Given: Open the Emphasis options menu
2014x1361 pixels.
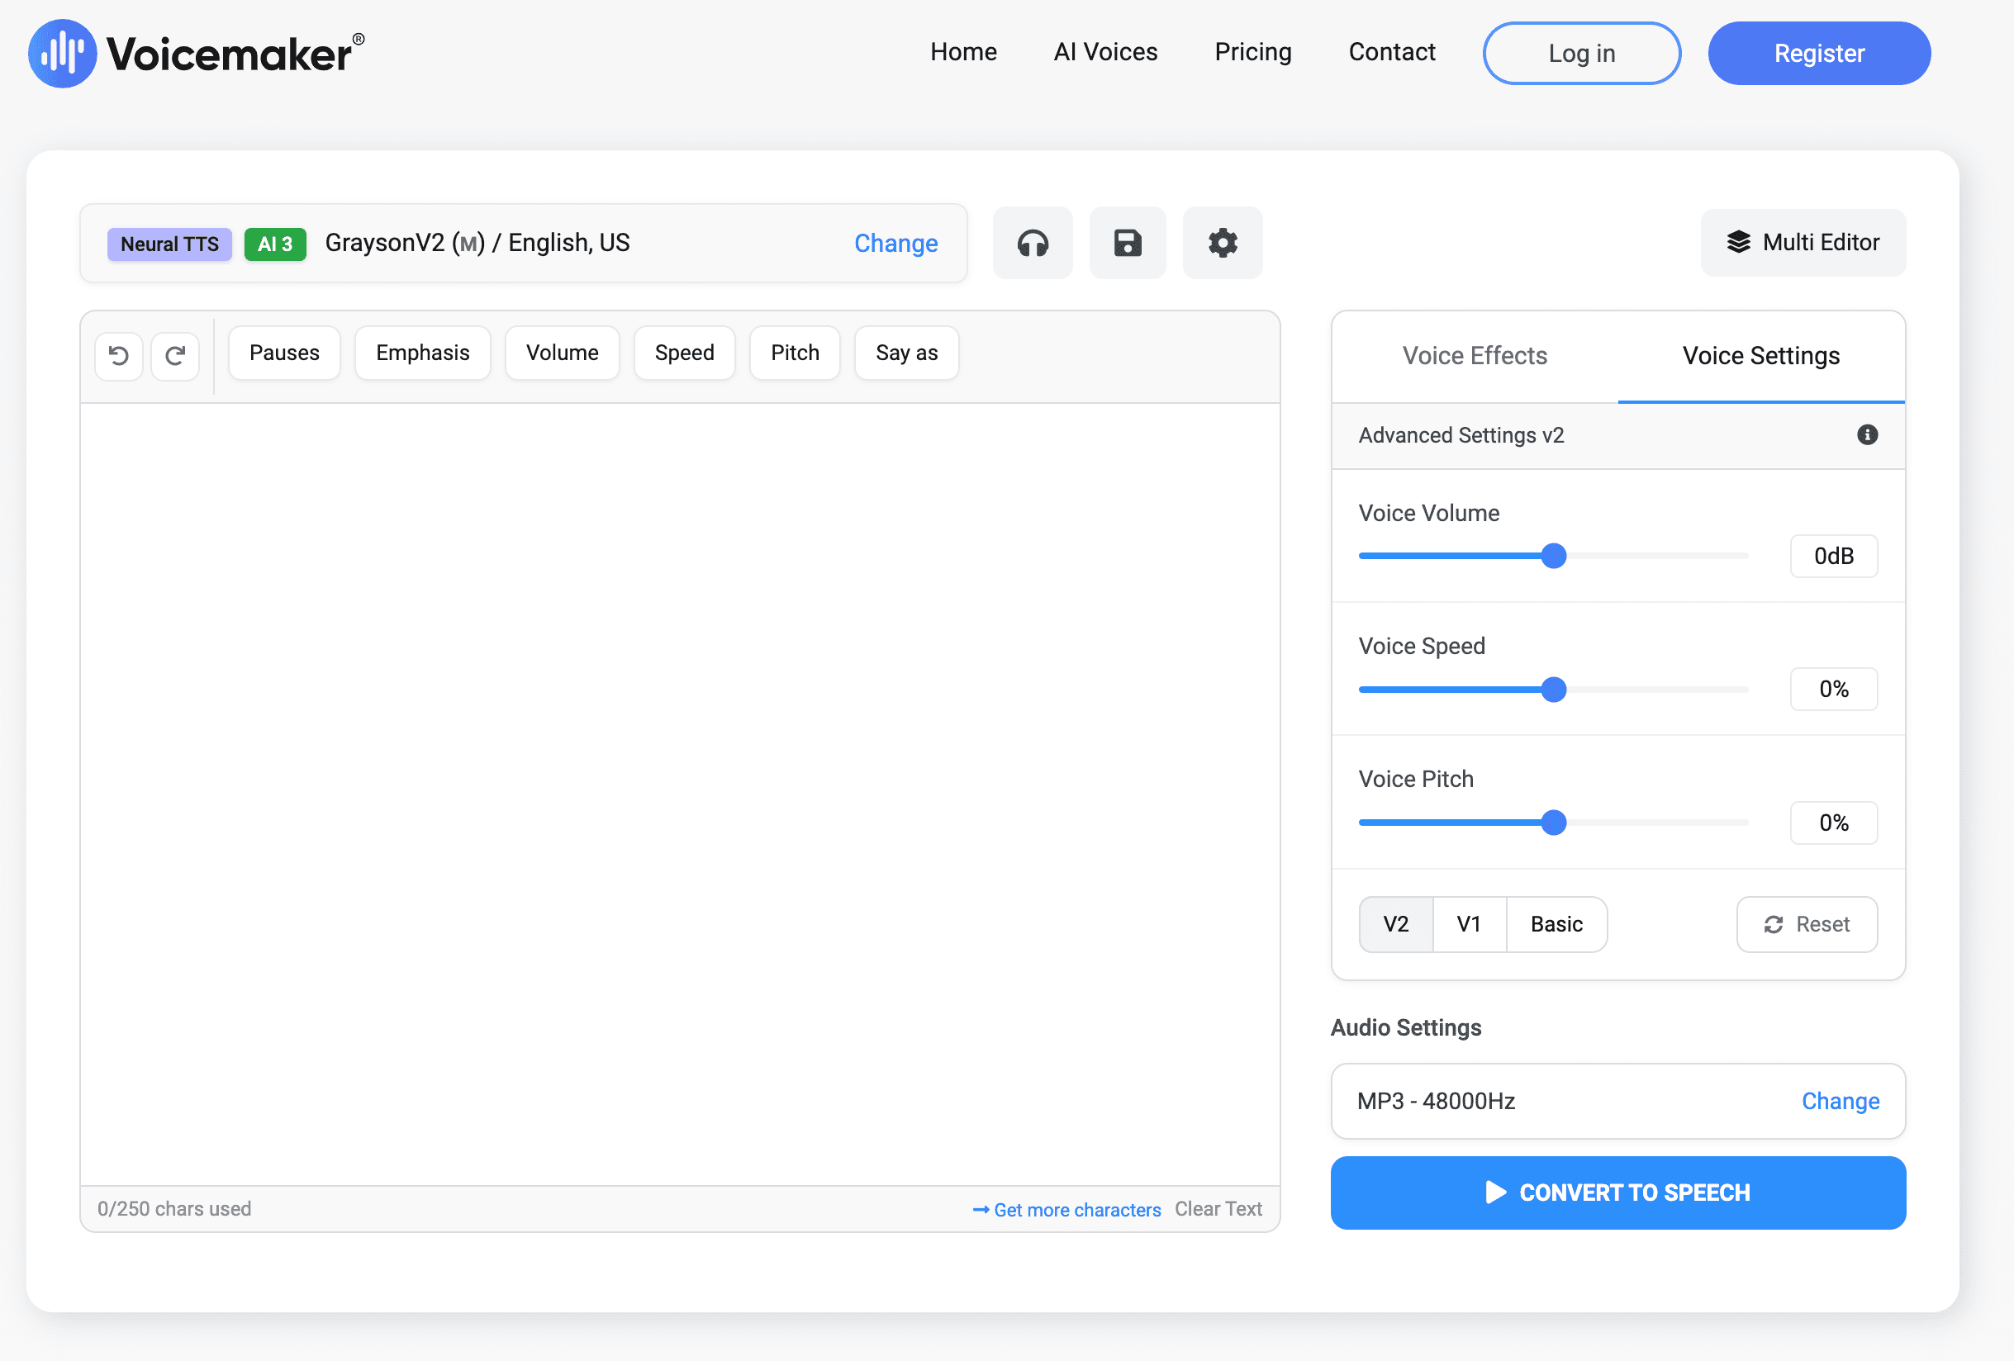Looking at the screenshot, I should click(x=422, y=353).
